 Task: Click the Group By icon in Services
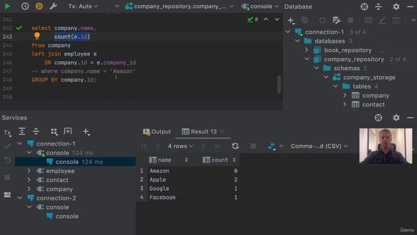coord(54,131)
